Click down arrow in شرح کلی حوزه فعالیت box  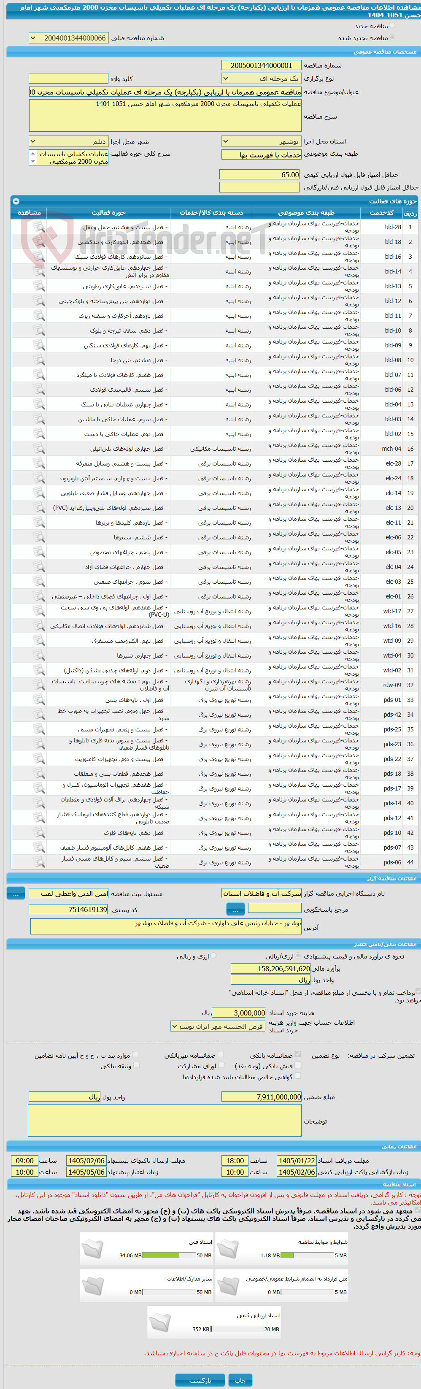point(33,161)
